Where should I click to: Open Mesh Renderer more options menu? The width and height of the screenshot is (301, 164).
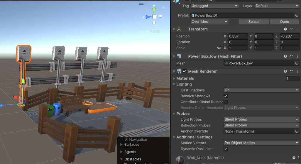tap(297, 71)
